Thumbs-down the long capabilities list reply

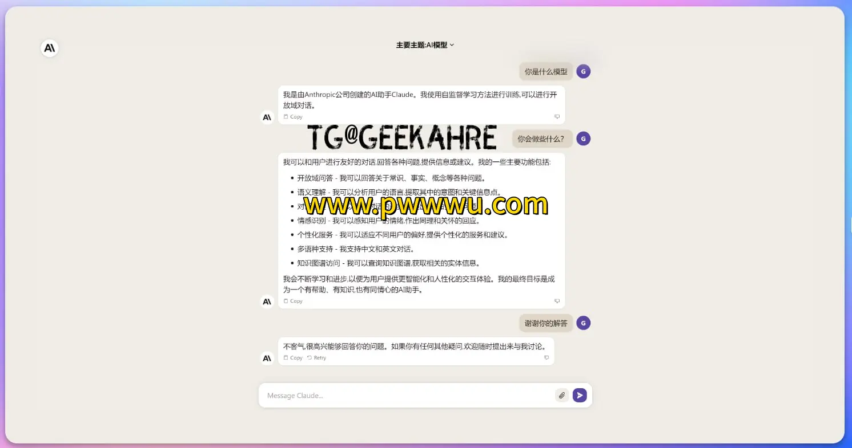557,301
